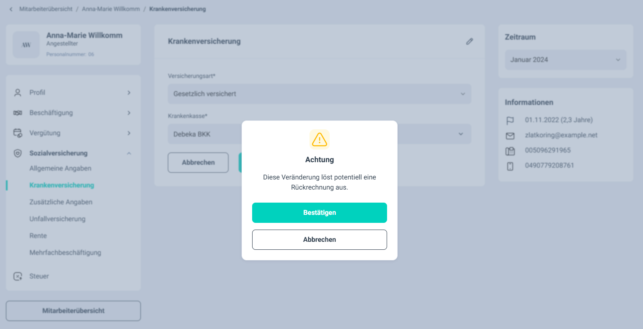Click the Steuer icon in sidebar
The height and width of the screenshot is (329, 643).
click(x=17, y=276)
